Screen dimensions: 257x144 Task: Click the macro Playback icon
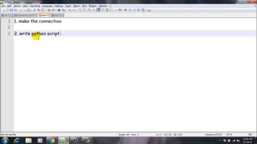(134, 10)
